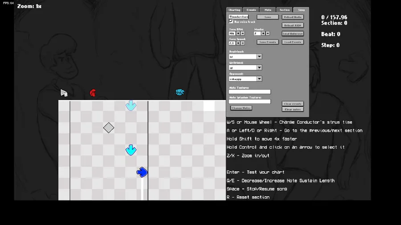Select the bright cyan down arrow note
The width and height of the screenshot is (401, 225).
coord(131,150)
